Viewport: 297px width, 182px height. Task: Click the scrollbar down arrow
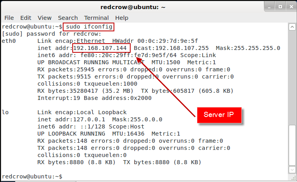pos(292,170)
